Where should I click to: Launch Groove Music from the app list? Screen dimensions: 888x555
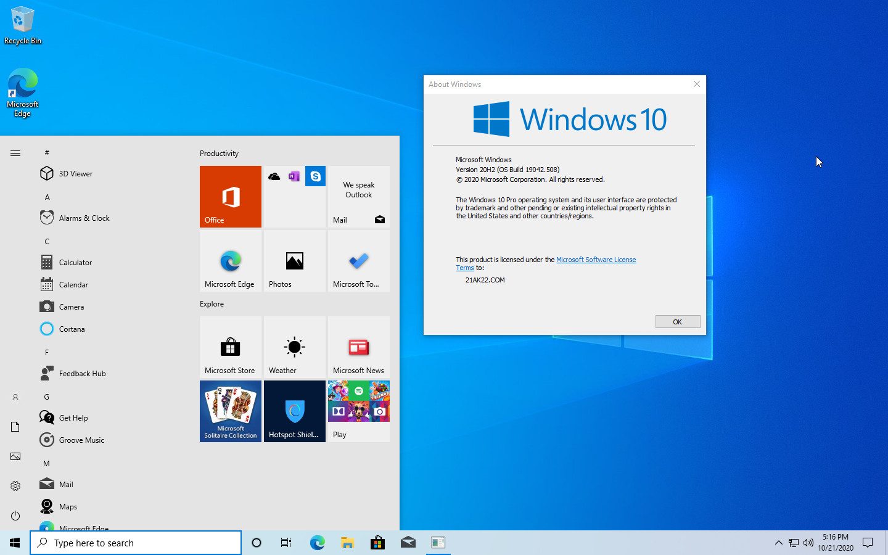tap(111, 440)
